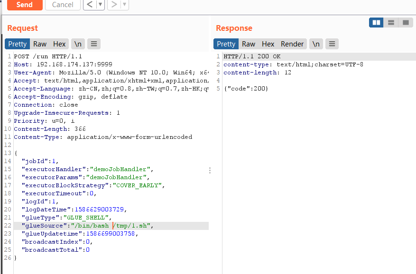Click the glueUpdatetime value 1586699003758
Viewport: 416px width, 274px height.
coord(111,234)
